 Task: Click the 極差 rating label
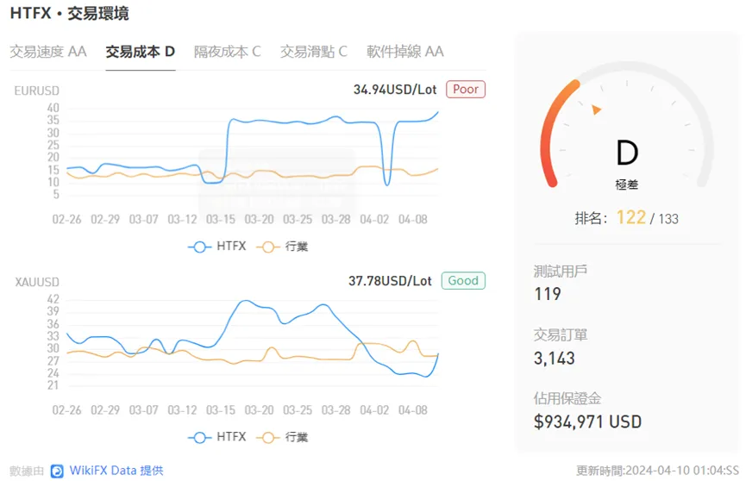627,184
